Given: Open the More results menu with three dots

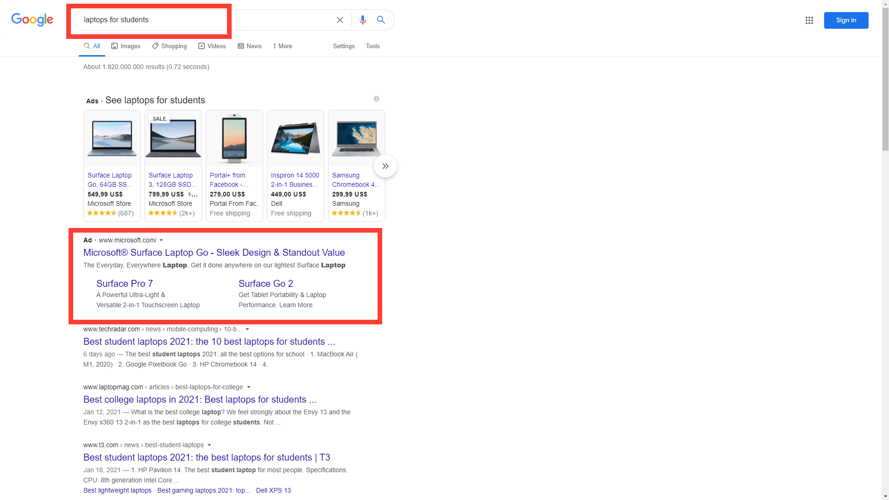Looking at the screenshot, I should (x=282, y=46).
